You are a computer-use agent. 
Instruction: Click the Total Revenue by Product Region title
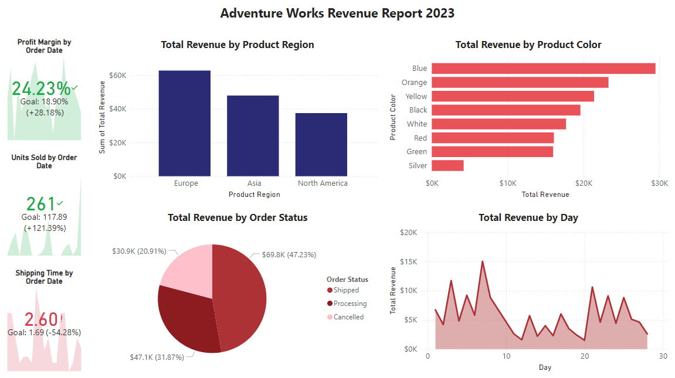coord(237,45)
